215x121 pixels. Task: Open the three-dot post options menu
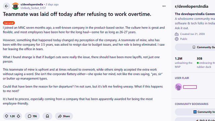point(164,6)
